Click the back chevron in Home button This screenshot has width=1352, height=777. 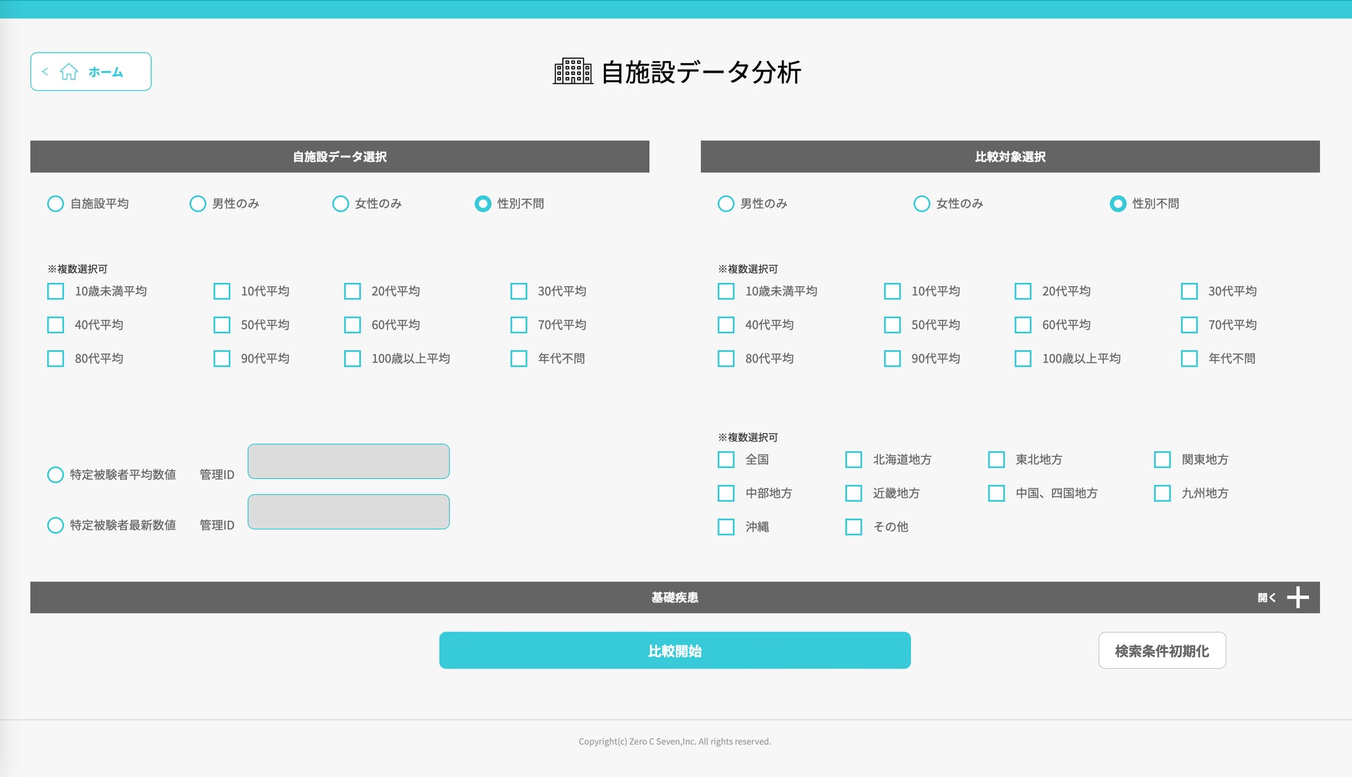45,71
